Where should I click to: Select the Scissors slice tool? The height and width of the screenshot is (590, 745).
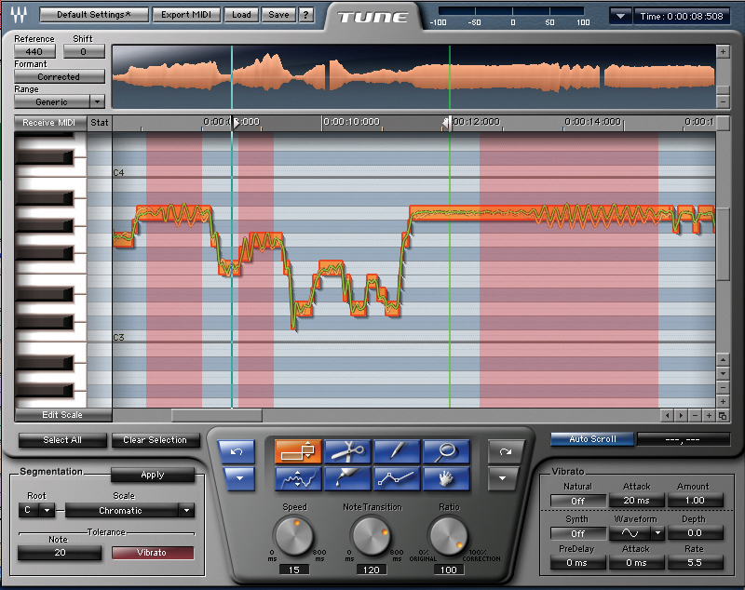pos(347,451)
